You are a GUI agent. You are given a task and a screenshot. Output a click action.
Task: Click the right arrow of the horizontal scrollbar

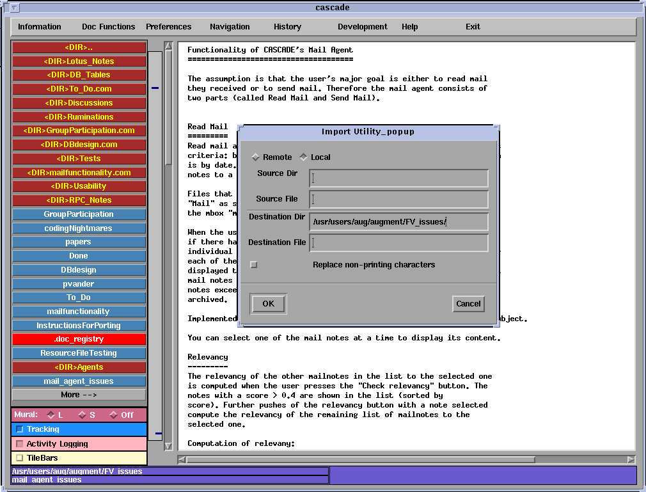(631, 459)
